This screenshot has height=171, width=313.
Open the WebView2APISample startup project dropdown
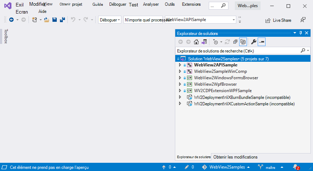click(x=201, y=20)
